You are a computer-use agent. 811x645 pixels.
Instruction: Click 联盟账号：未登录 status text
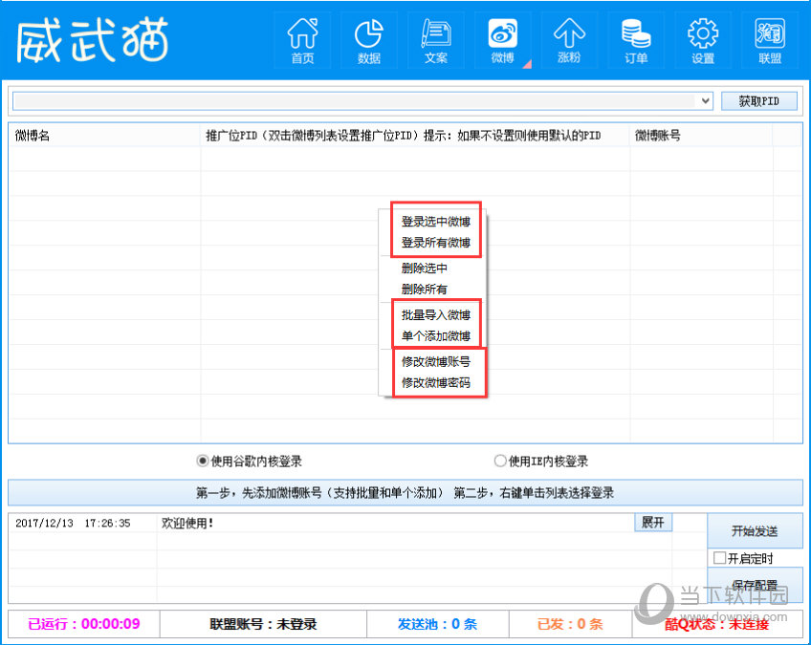coord(263,624)
